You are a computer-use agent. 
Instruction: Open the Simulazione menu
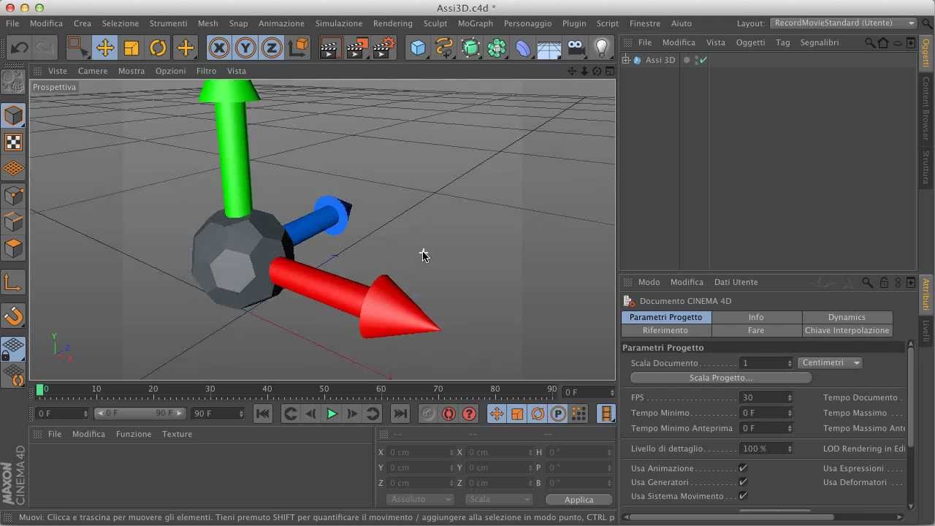tap(339, 23)
